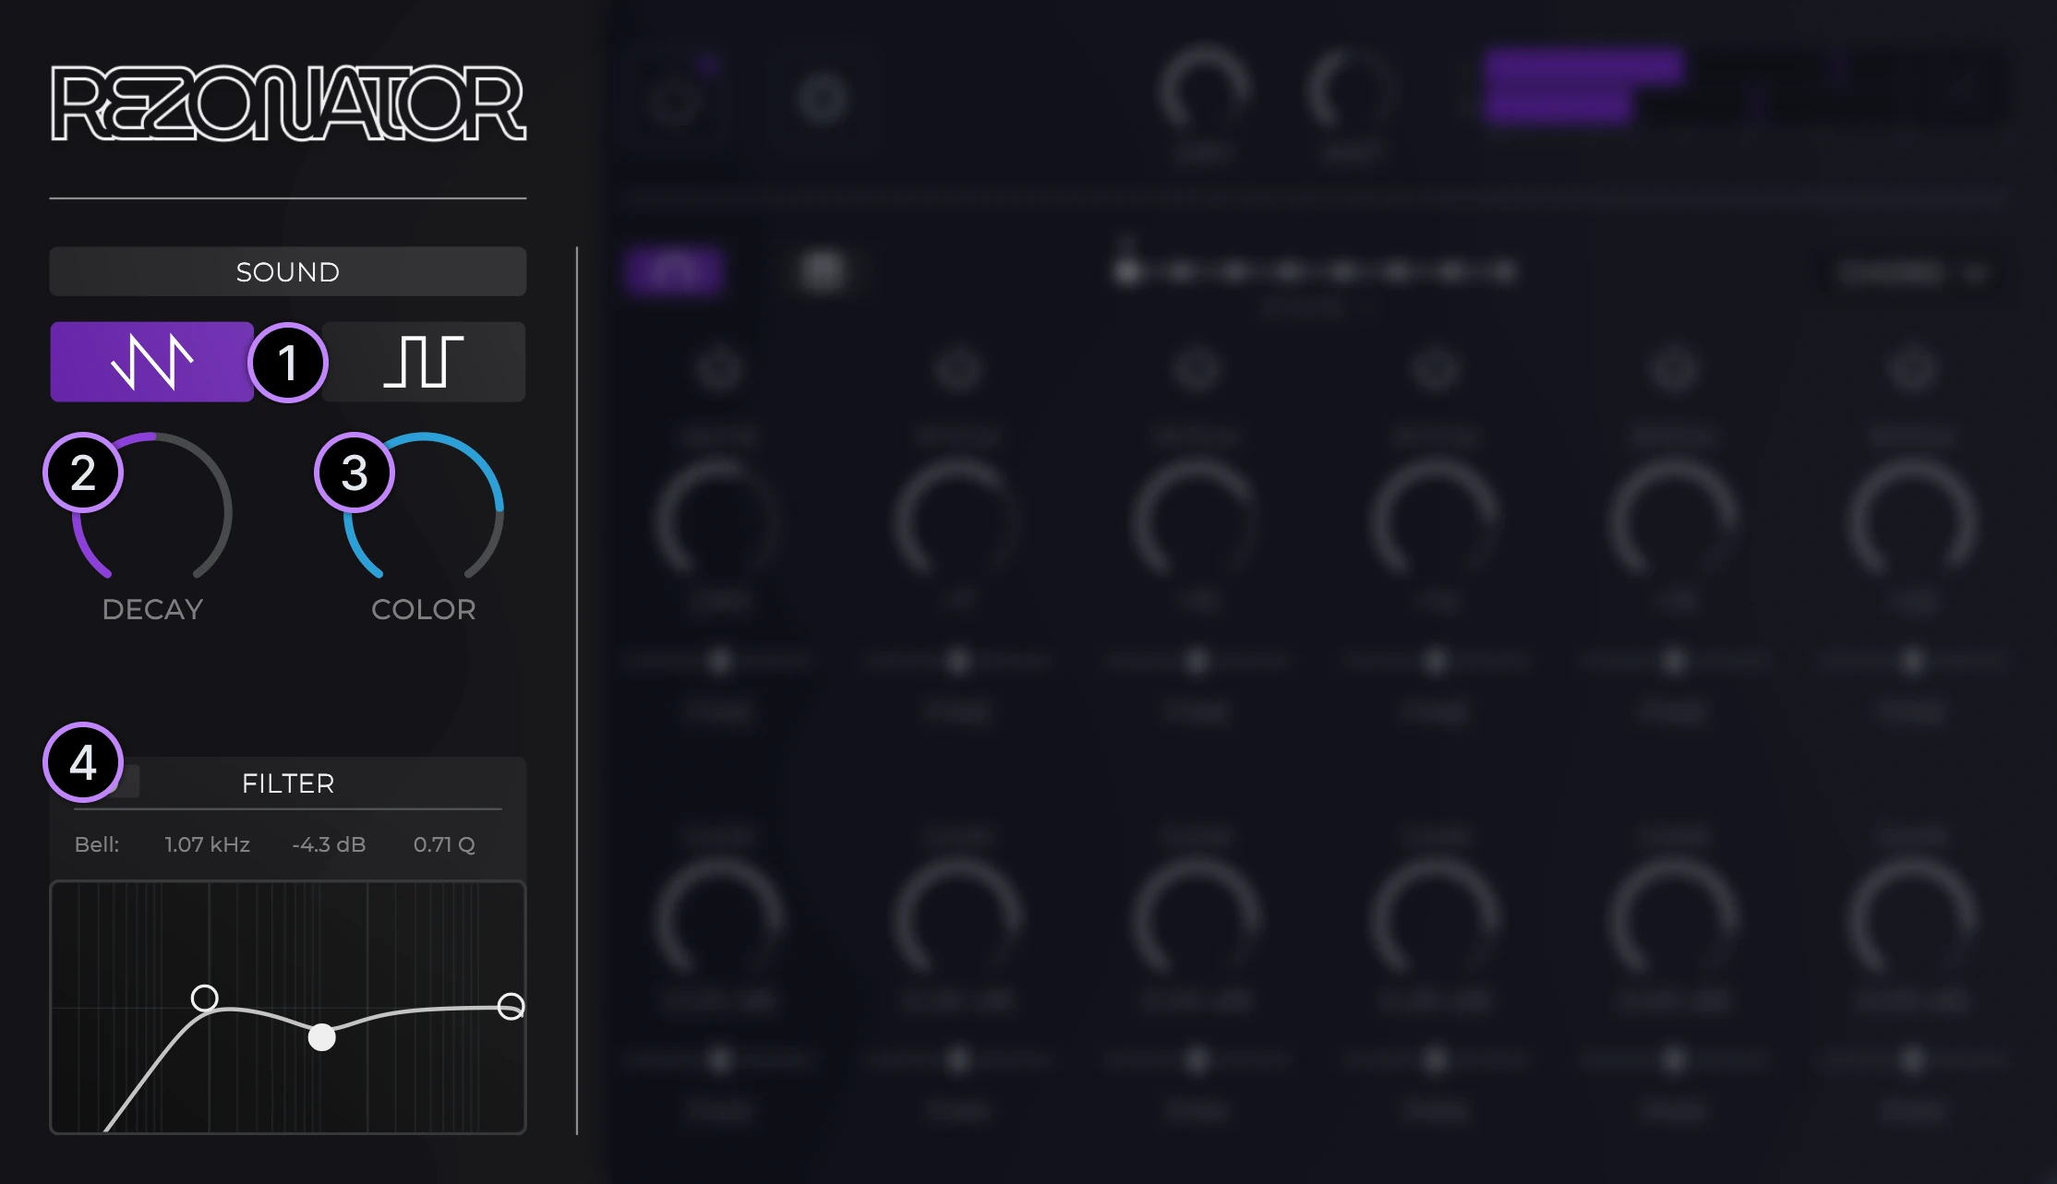This screenshot has height=1184, width=2057.
Task: Toggle the noise waveform oscillator button
Action: pyautogui.click(x=151, y=362)
